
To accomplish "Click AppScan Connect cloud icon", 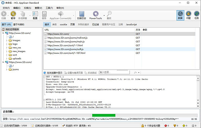I will [x=61, y=14].
